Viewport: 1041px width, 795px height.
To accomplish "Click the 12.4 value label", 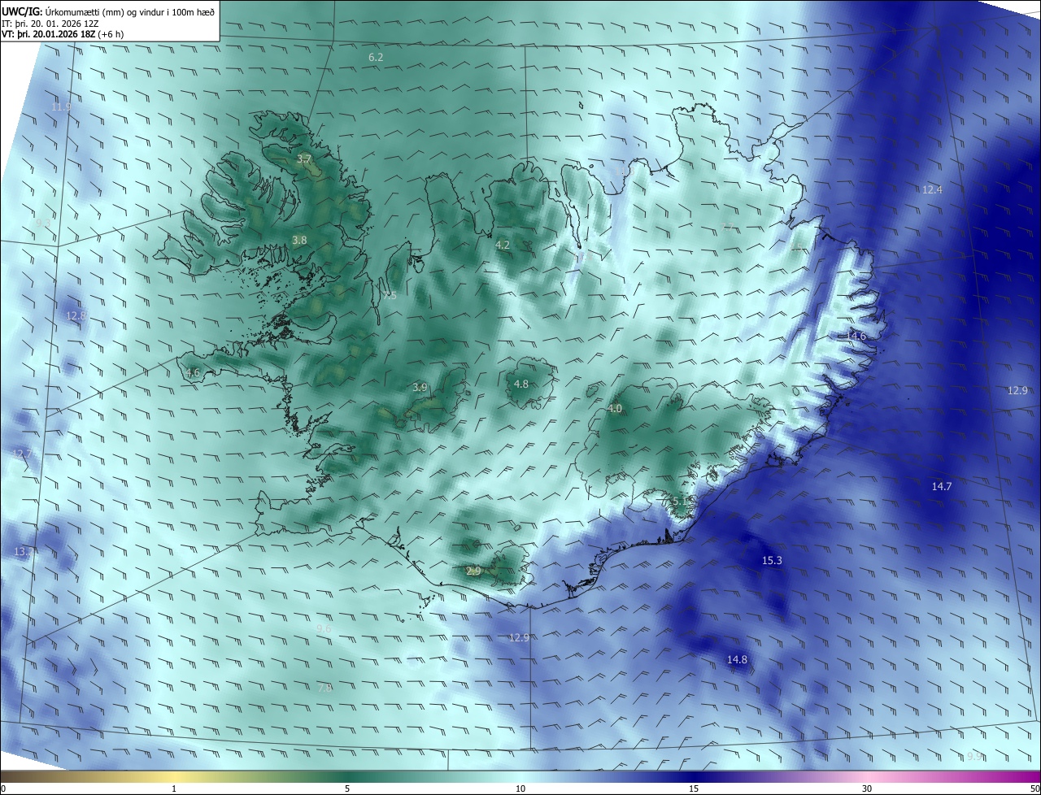I will (x=932, y=189).
